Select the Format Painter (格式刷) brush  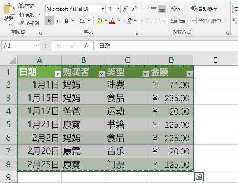tap(21, 23)
